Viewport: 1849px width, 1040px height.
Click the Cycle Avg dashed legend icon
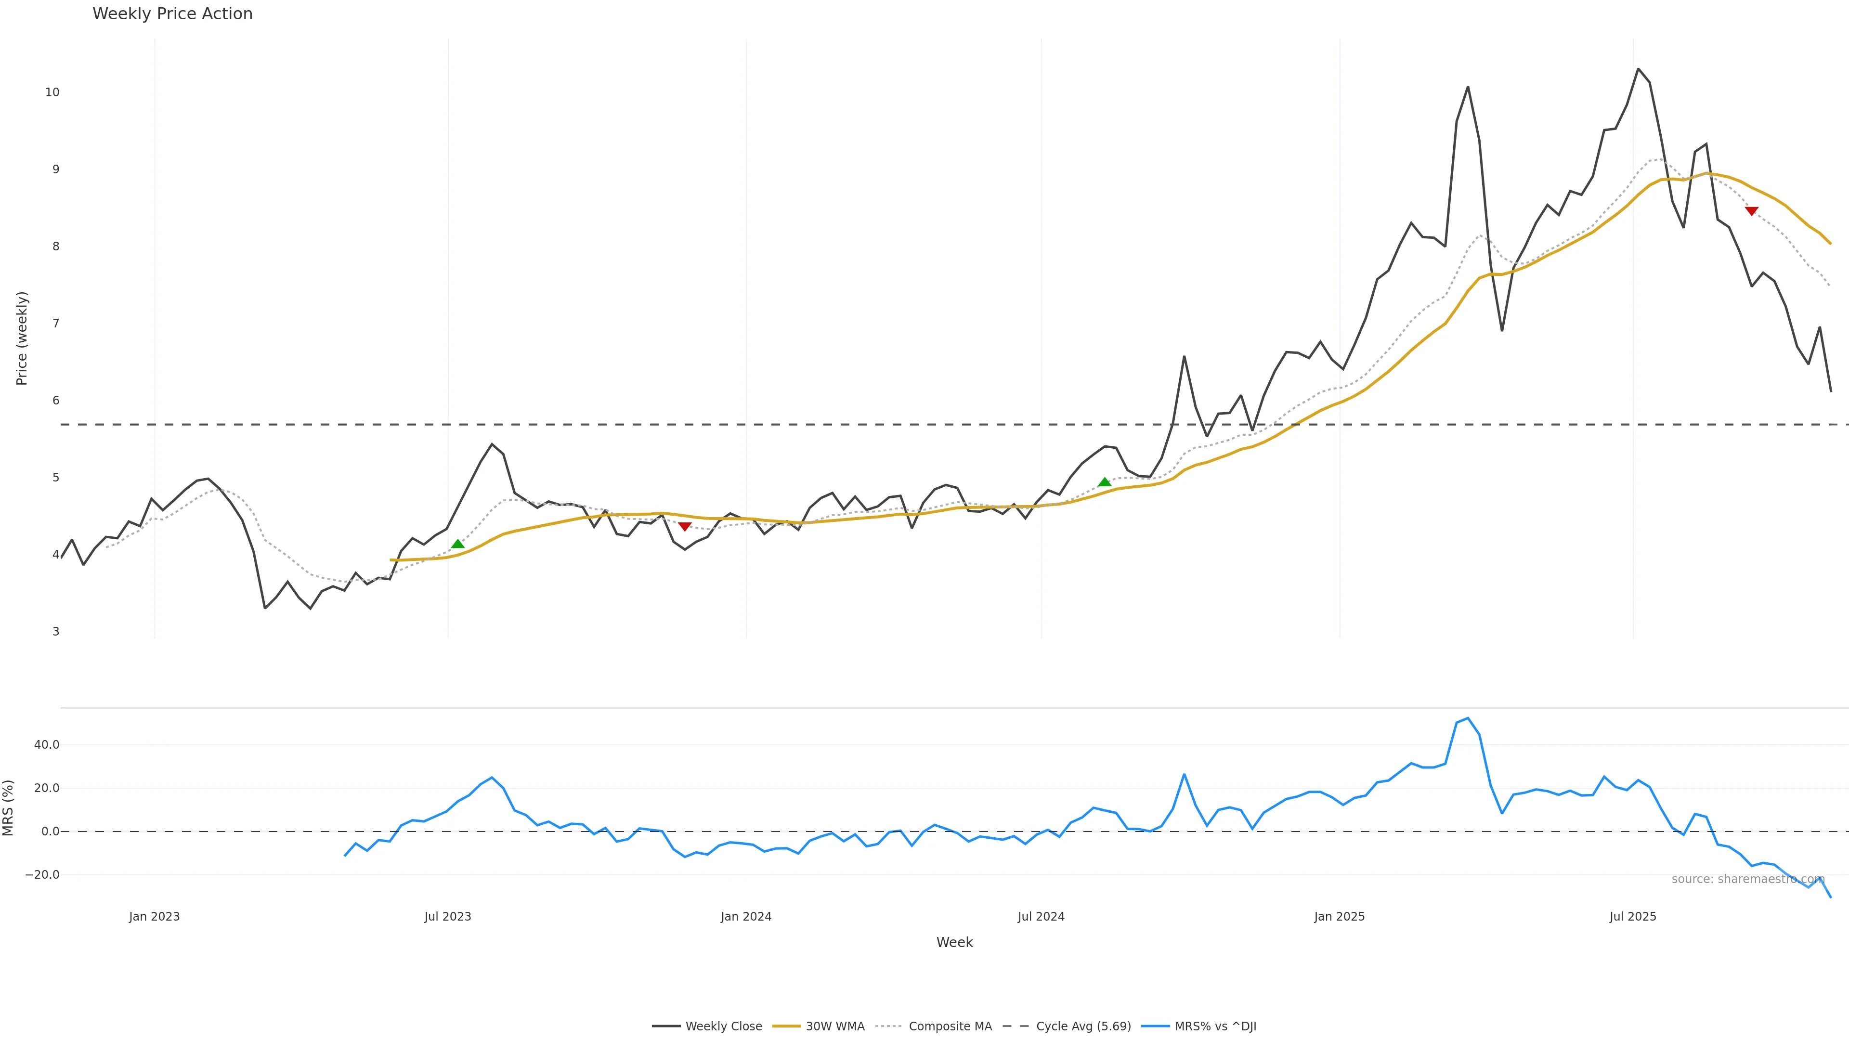click(x=1016, y=1027)
